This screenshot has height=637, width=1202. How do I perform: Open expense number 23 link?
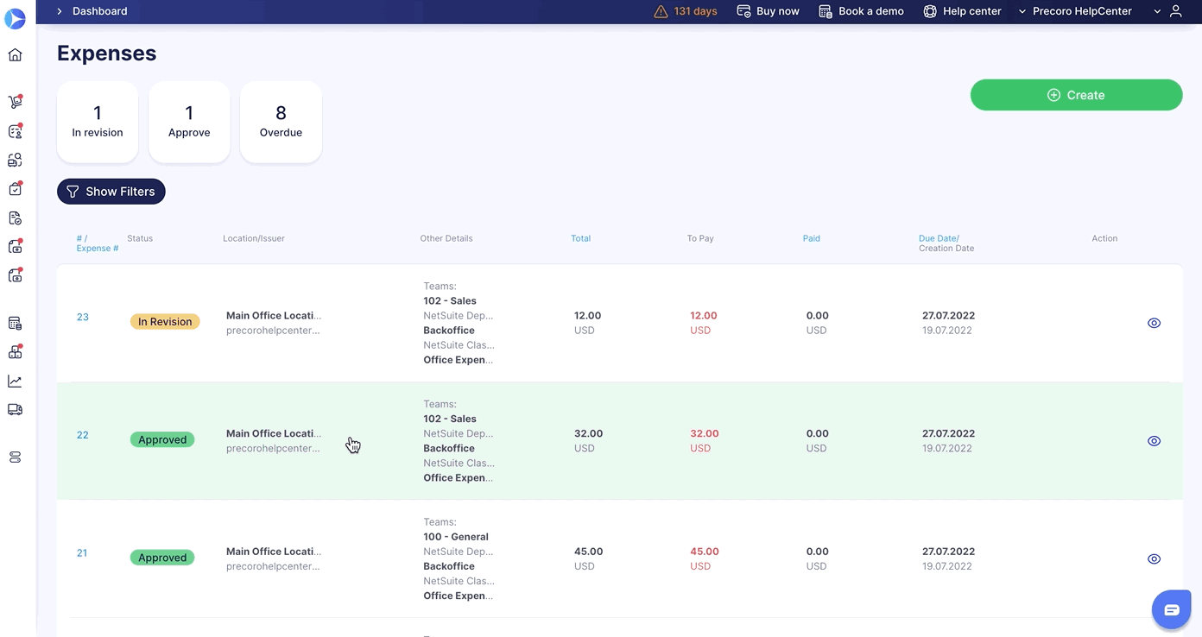[x=83, y=317]
